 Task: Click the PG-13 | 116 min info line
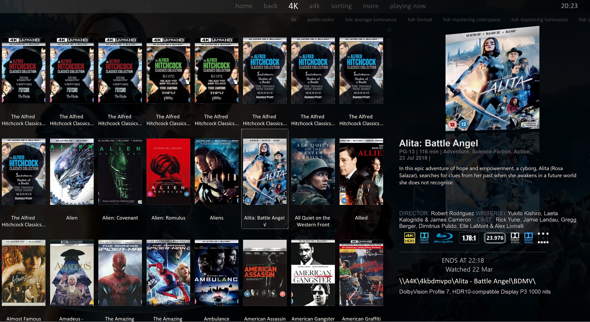click(x=464, y=151)
